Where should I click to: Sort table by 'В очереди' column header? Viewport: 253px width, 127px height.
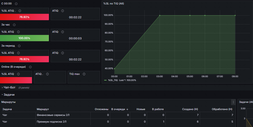pos(118,109)
